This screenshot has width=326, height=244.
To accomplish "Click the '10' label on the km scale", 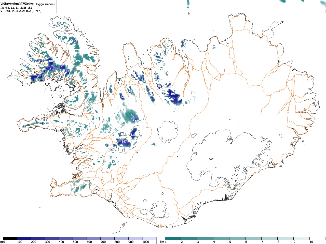I will [x=311, y=242].
